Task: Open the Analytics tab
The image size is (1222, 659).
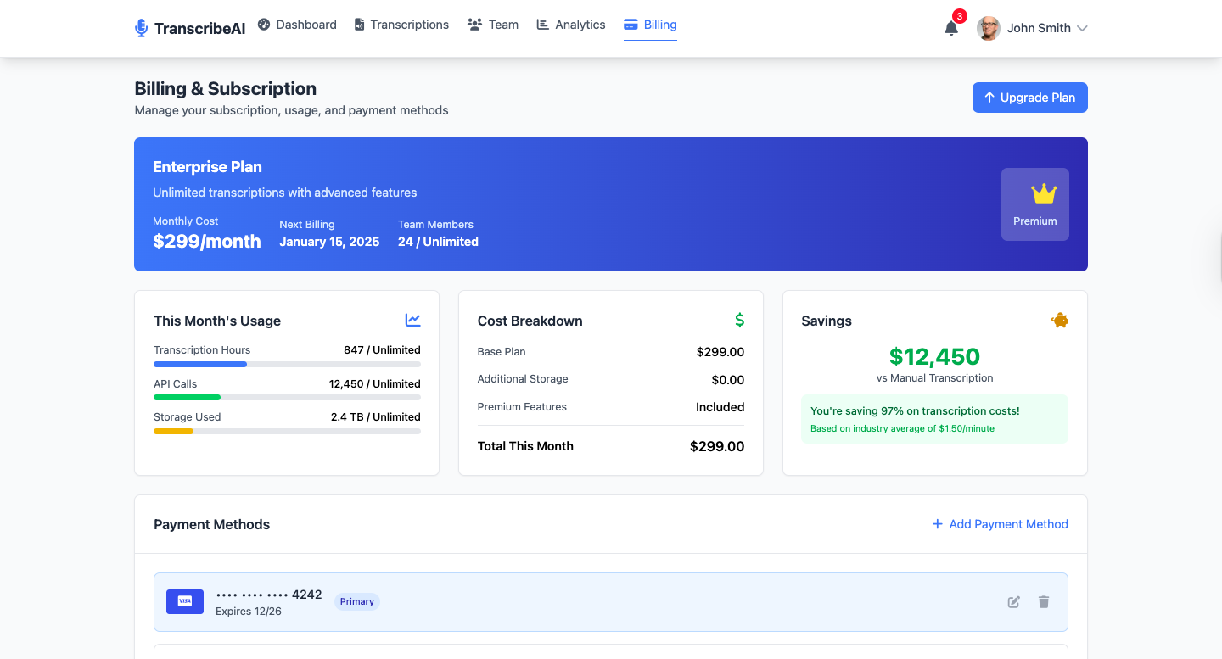Action: pos(571,25)
